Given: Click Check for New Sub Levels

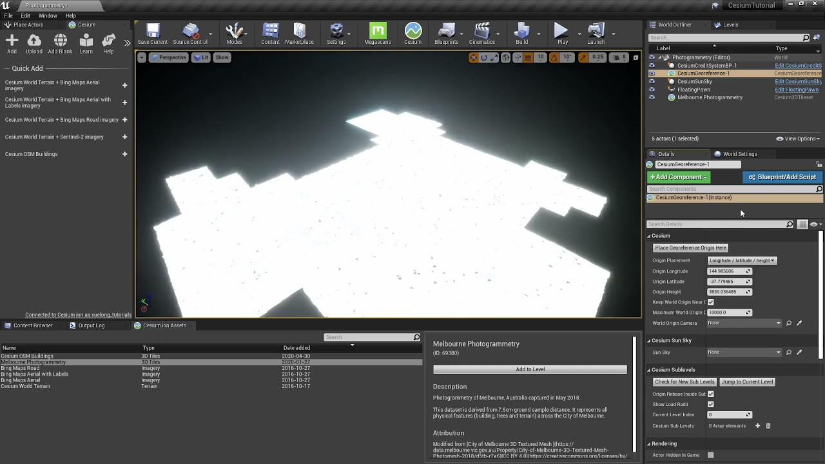Looking at the screenshot, I should (x=684, y=382).
